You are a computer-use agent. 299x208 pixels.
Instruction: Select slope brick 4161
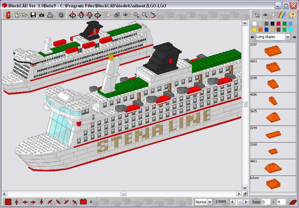[x=273, y=67]
